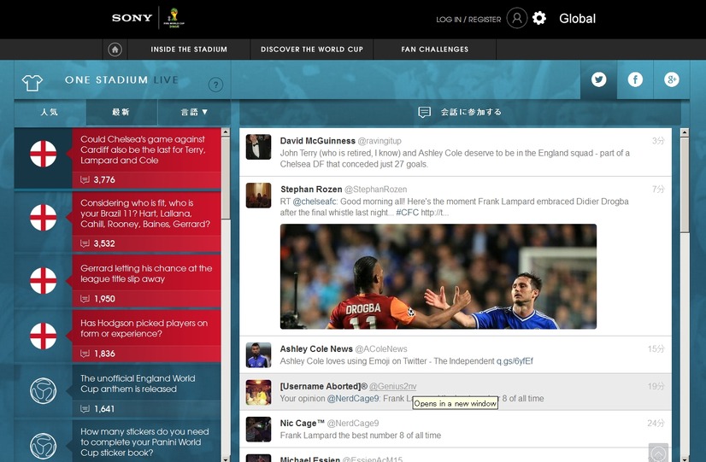The height and width of the screenshot is (462, 706).
Task: Share via the Facebook icon
Action: tap(635, 79)
